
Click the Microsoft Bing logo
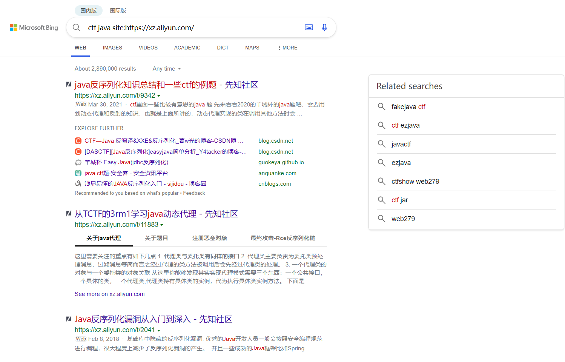tap(34, 28)
